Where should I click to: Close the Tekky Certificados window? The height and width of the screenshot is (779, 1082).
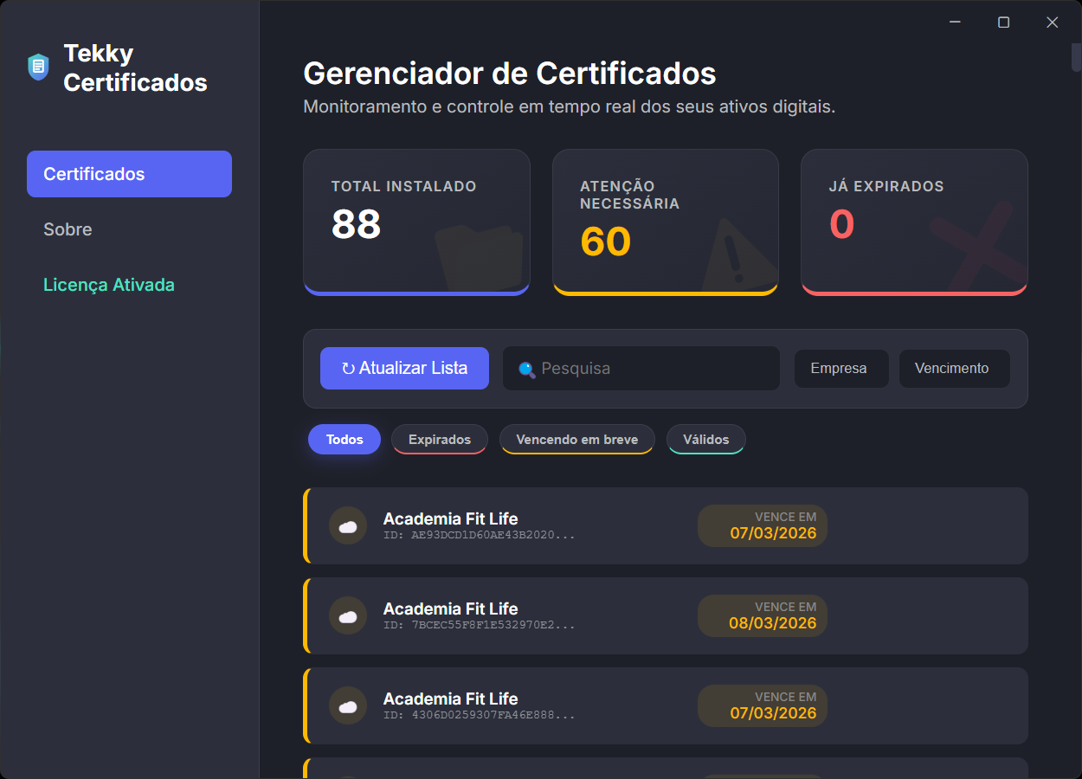(1053, 23)
